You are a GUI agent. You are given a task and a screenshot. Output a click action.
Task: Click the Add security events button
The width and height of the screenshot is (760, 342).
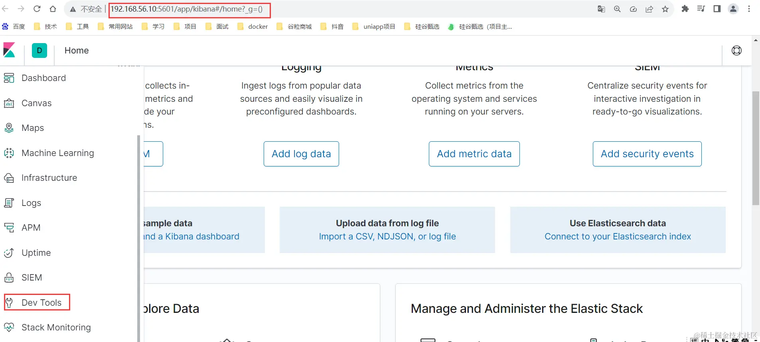647,154
